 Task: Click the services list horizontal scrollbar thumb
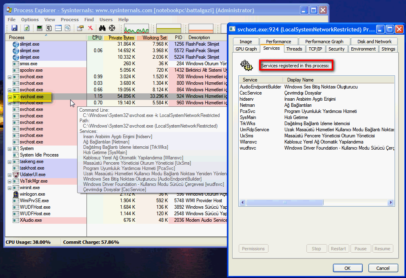(284, 202)
